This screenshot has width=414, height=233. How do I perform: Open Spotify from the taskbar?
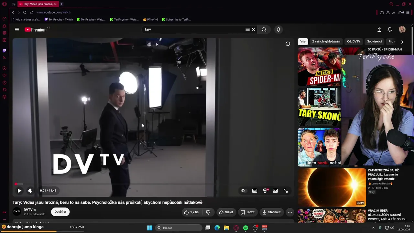(245, 228)
